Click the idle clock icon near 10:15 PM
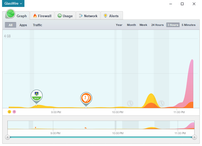This screenshot has height=146, width=202. 130,103
